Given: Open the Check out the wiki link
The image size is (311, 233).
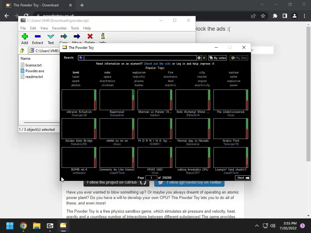Looking at the screenshot, I should click(157, 64).
